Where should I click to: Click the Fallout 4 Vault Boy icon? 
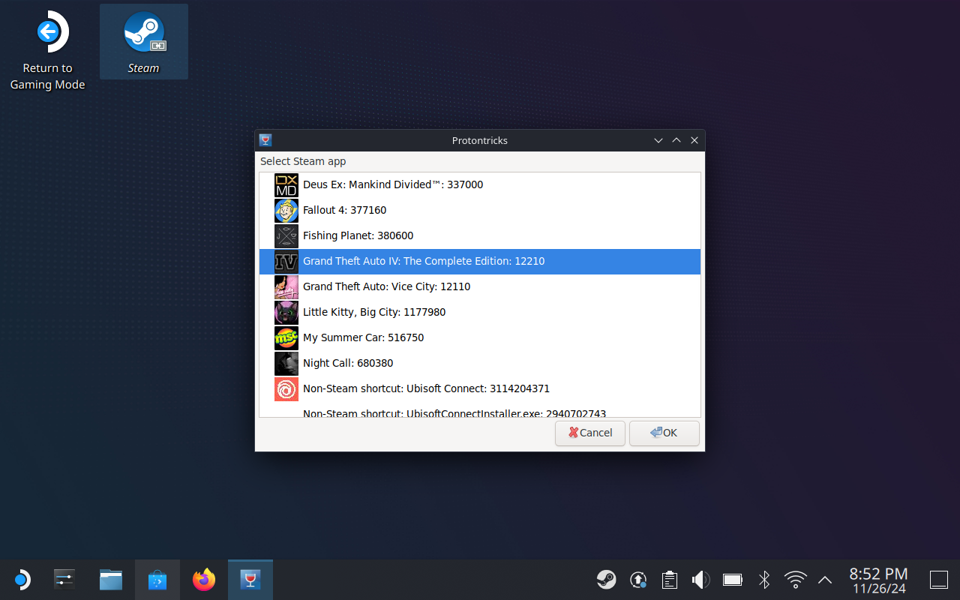point(286,210)
